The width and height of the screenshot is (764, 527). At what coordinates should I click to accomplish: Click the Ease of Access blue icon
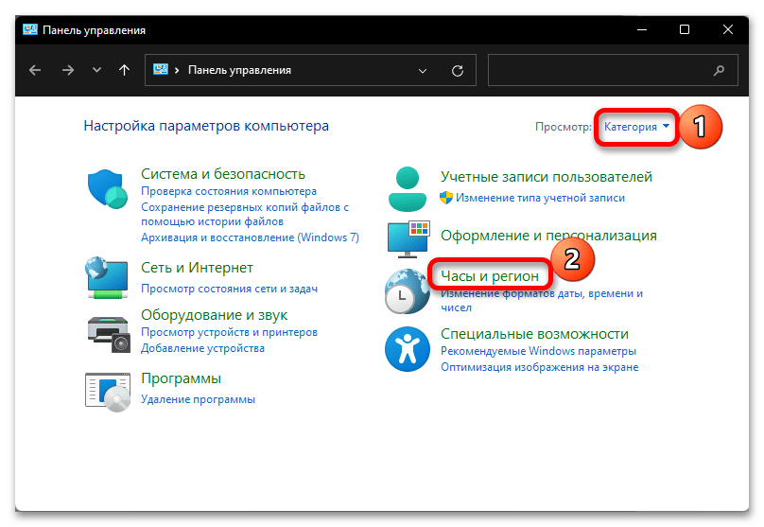408,349
